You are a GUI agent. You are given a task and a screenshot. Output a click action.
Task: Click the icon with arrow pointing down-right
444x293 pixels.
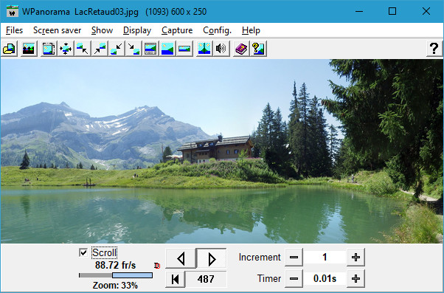tap(133, 49)
